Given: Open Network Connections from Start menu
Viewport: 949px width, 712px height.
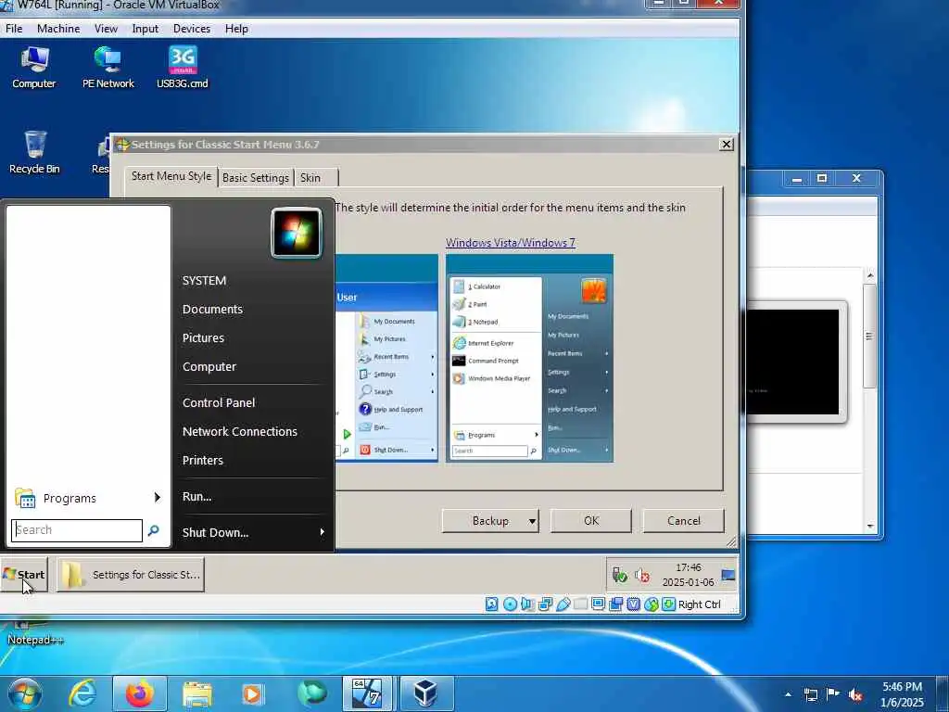Looking at the screenshot, I should pos(240,432).
